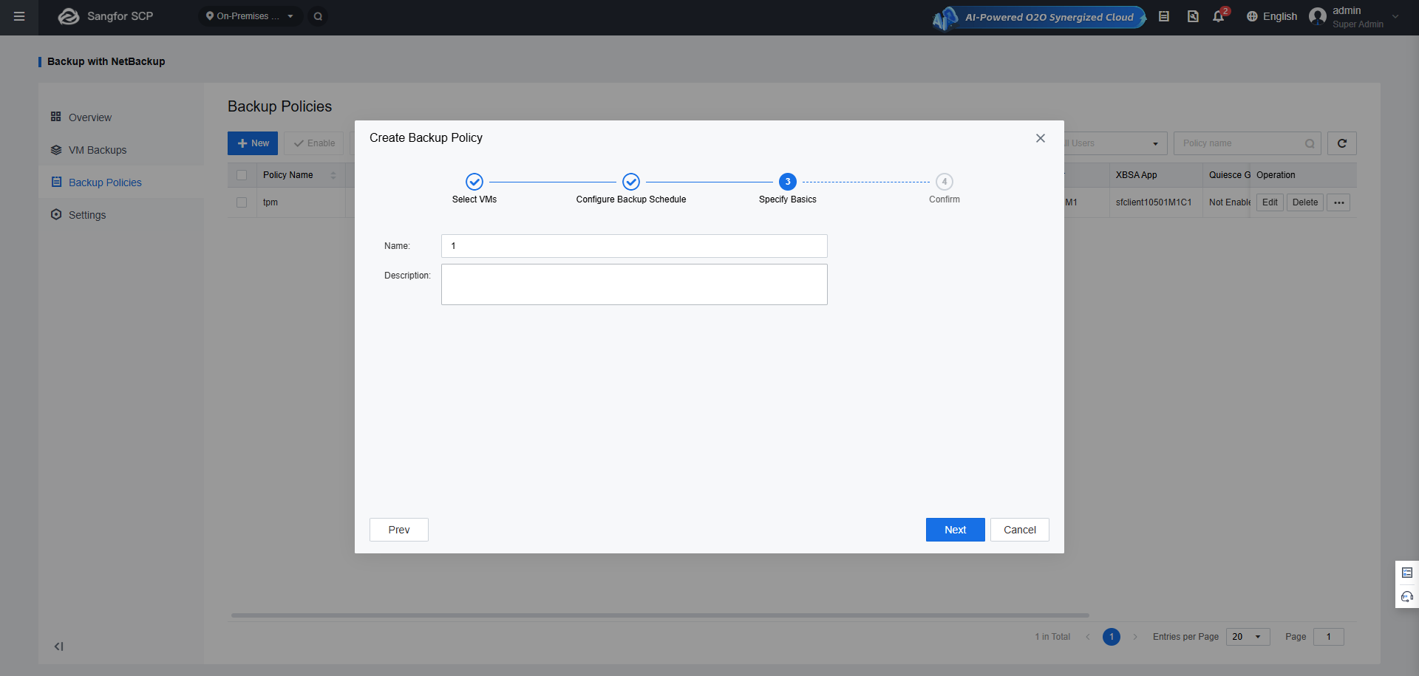
Task: Click the Enable policy button
Action: coord(314,143)
